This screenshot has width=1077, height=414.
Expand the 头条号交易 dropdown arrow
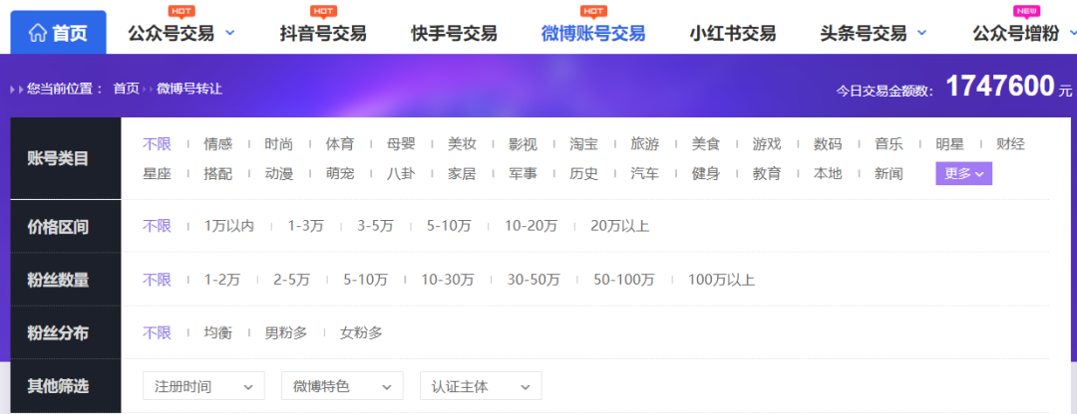921,33
